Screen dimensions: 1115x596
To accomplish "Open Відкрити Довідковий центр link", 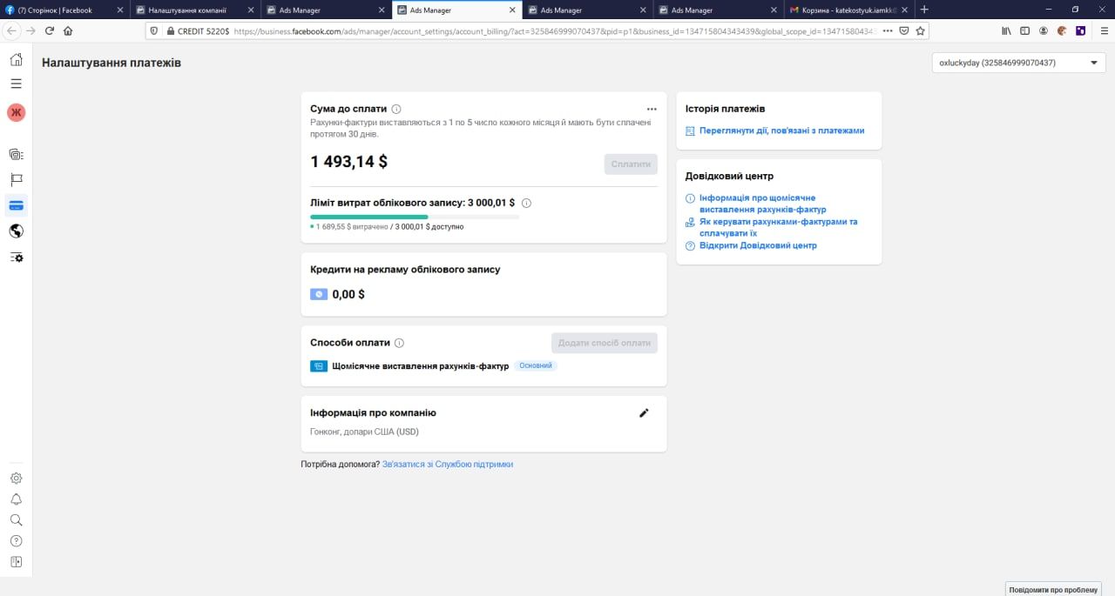I will coord(758,245).
